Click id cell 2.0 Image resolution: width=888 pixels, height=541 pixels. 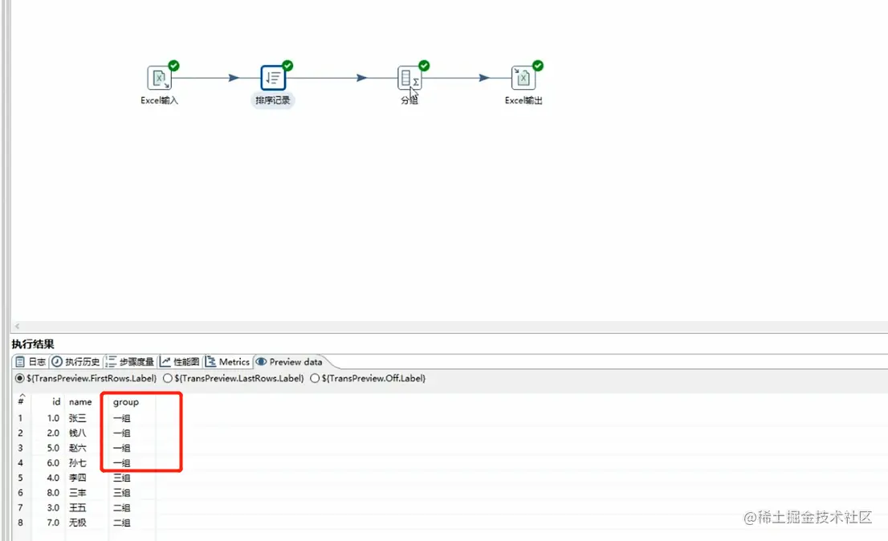(53, 433)
